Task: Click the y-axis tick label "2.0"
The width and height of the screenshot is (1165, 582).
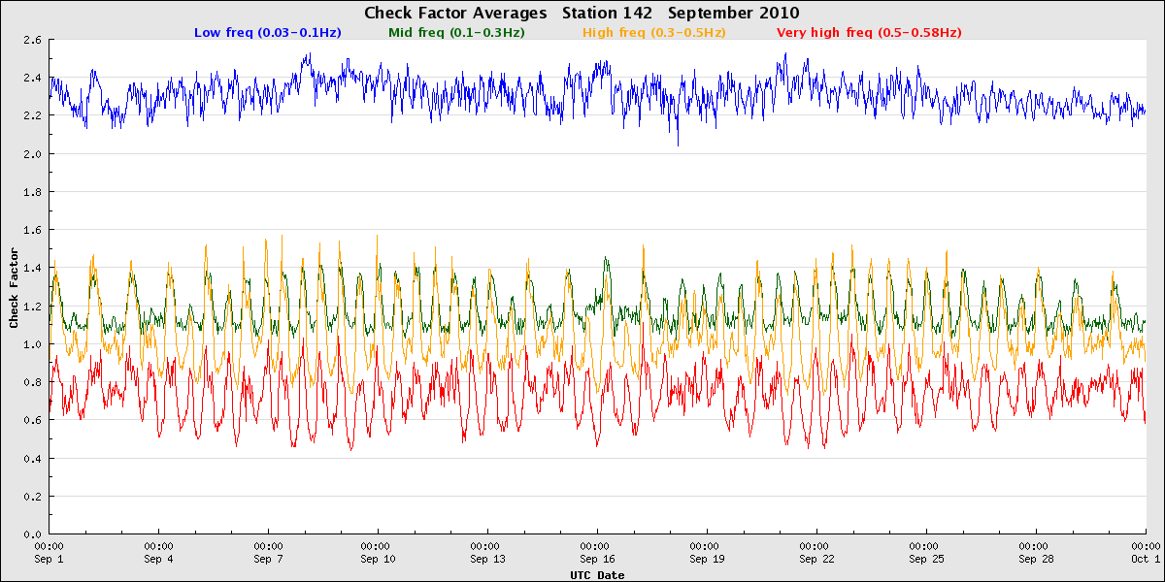Action: pos(32,154)
